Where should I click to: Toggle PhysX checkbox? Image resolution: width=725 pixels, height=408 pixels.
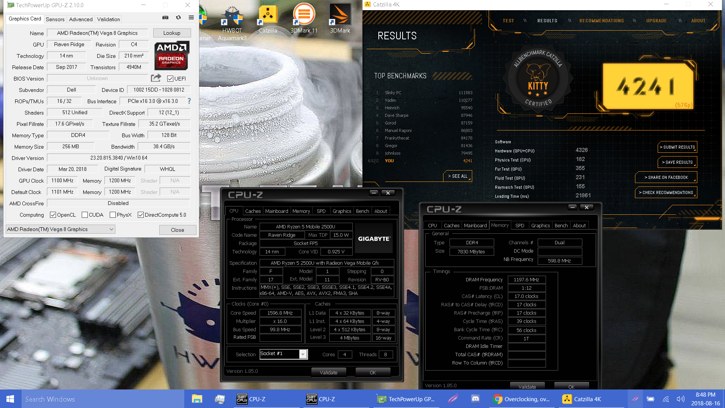113,215
